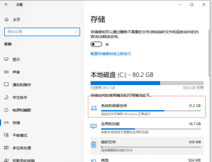Open 多任务处理 settings page
212x162 pixels.
tap(22, 148)
